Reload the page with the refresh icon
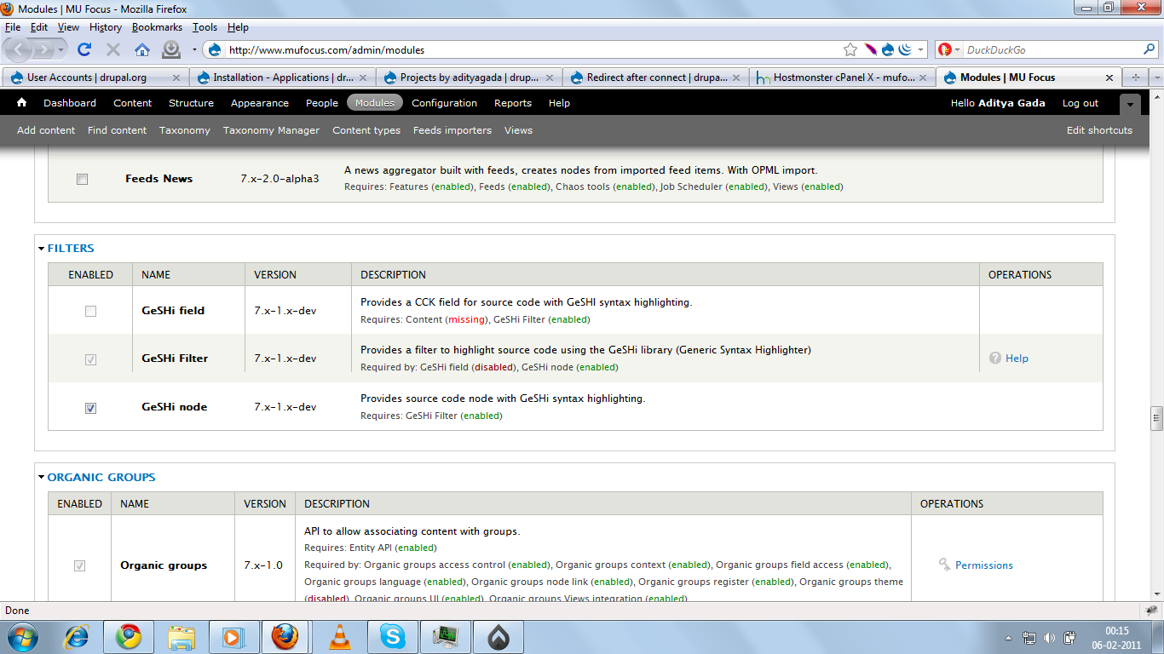Screen dimensions: 1164x654 [x=84, y=49]
